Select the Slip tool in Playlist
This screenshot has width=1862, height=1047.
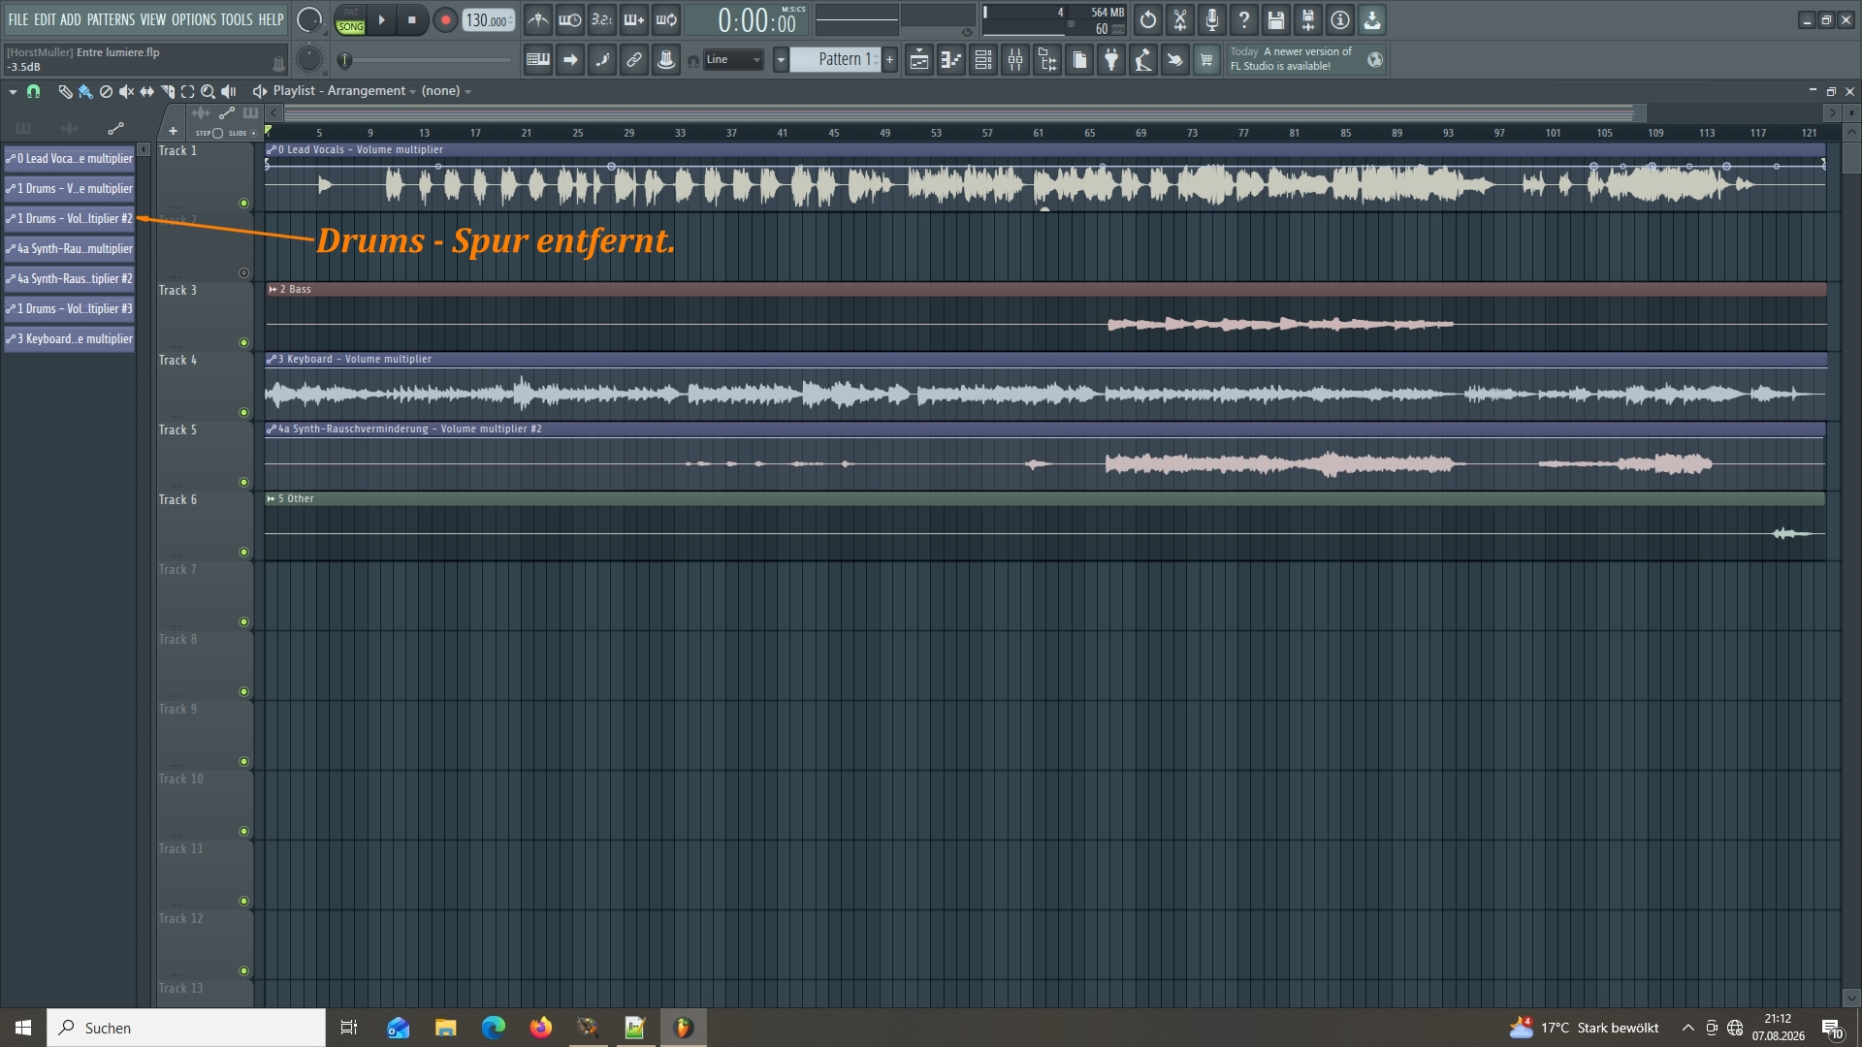pyautogui.click(x=146, y=91)
